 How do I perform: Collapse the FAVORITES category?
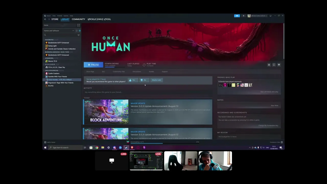click(49, 40)
